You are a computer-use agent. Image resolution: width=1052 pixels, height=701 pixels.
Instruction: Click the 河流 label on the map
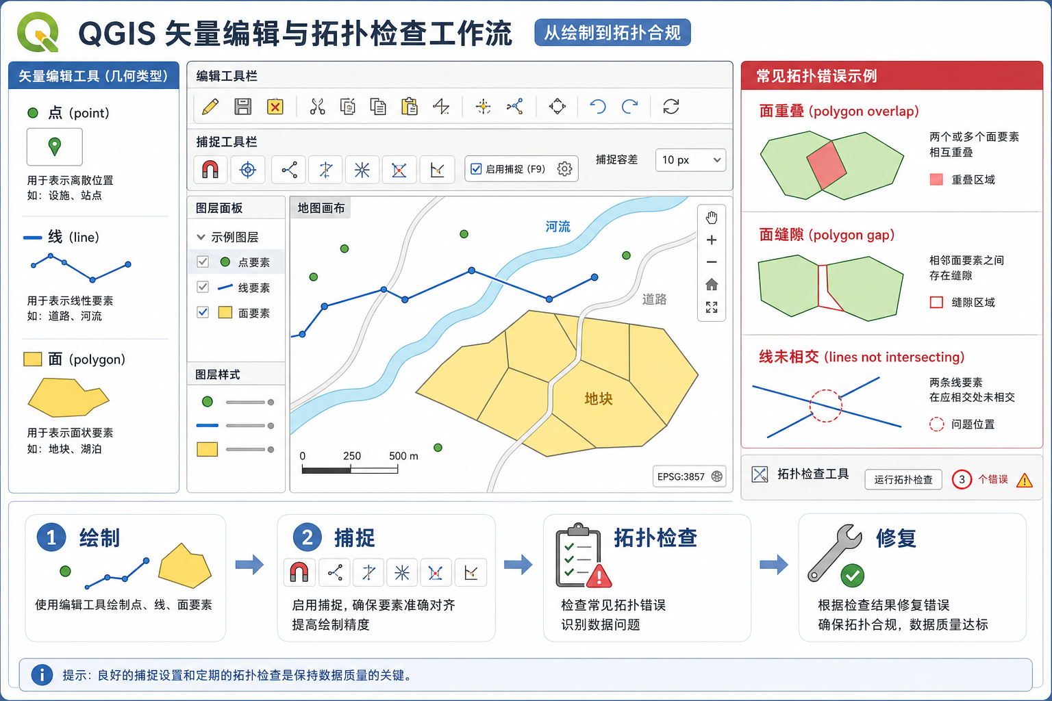[x=558, y=227]
